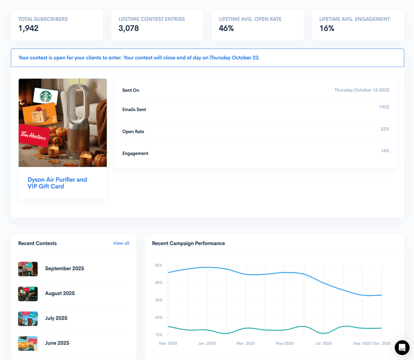Click the September 2025 contest thumbnail
Screen dimensions: 414x360
[27, 268]
